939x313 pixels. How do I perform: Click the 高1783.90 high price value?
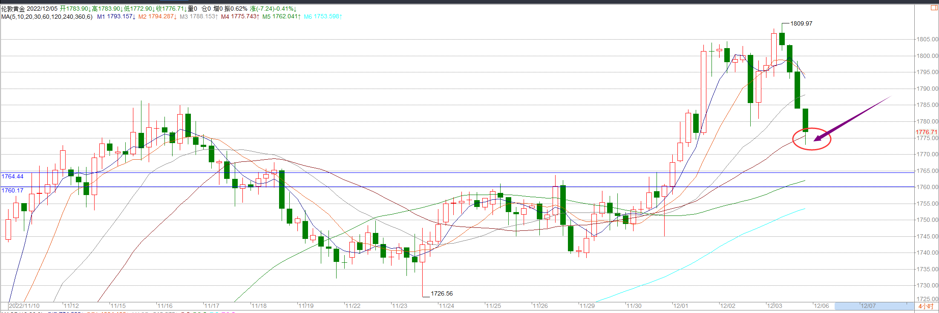107,9
